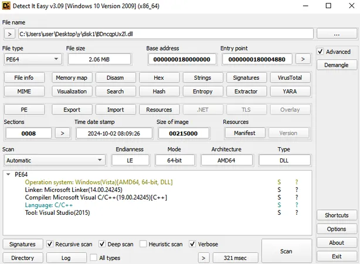This screenshot has width=360, height=264.
Task: Collapse the PE64 tree node
Action: click(8, 174)
